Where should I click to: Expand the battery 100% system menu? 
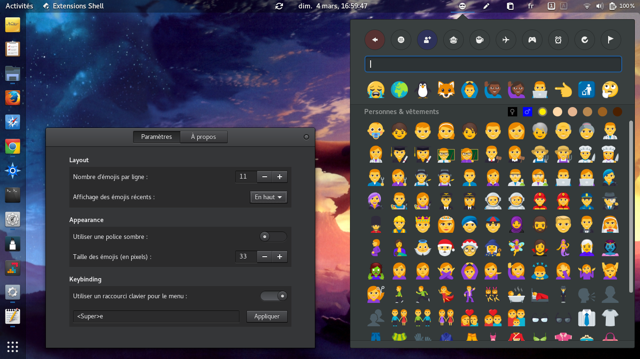point(622,6)
